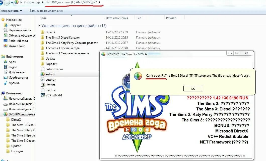
Task: Click The Sims 3: Diesel installer menu entry
Action: click(223, 109)
